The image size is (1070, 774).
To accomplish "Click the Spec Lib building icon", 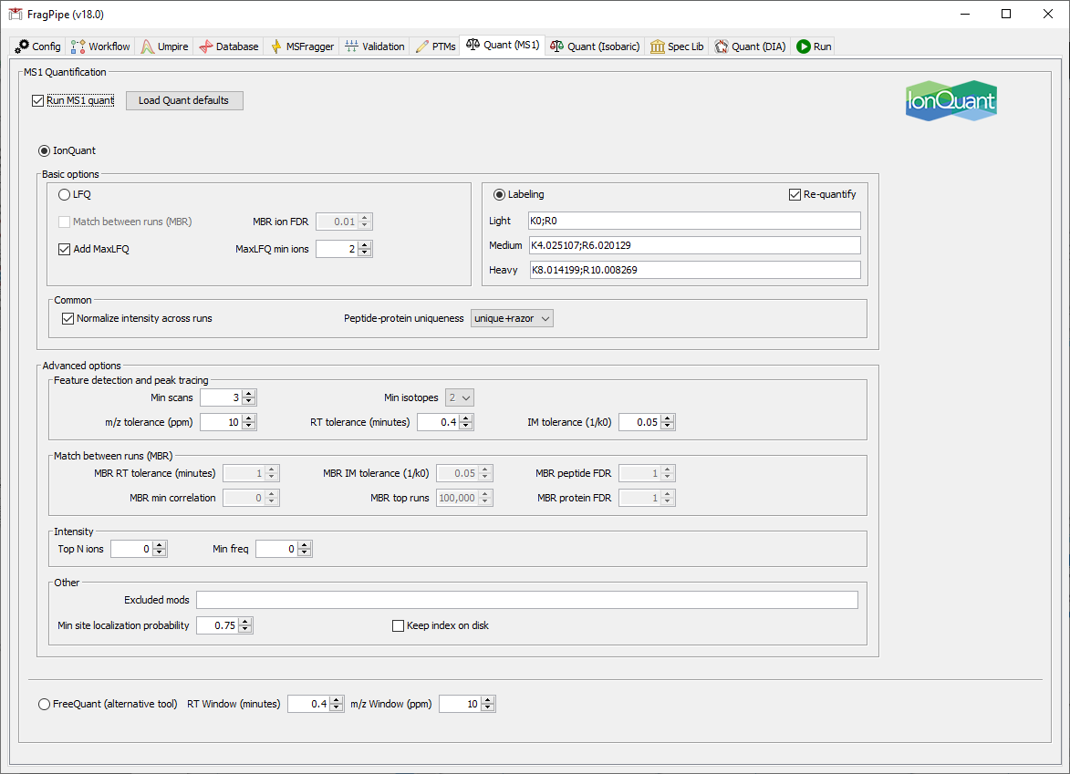I will [x=657, y=46].
